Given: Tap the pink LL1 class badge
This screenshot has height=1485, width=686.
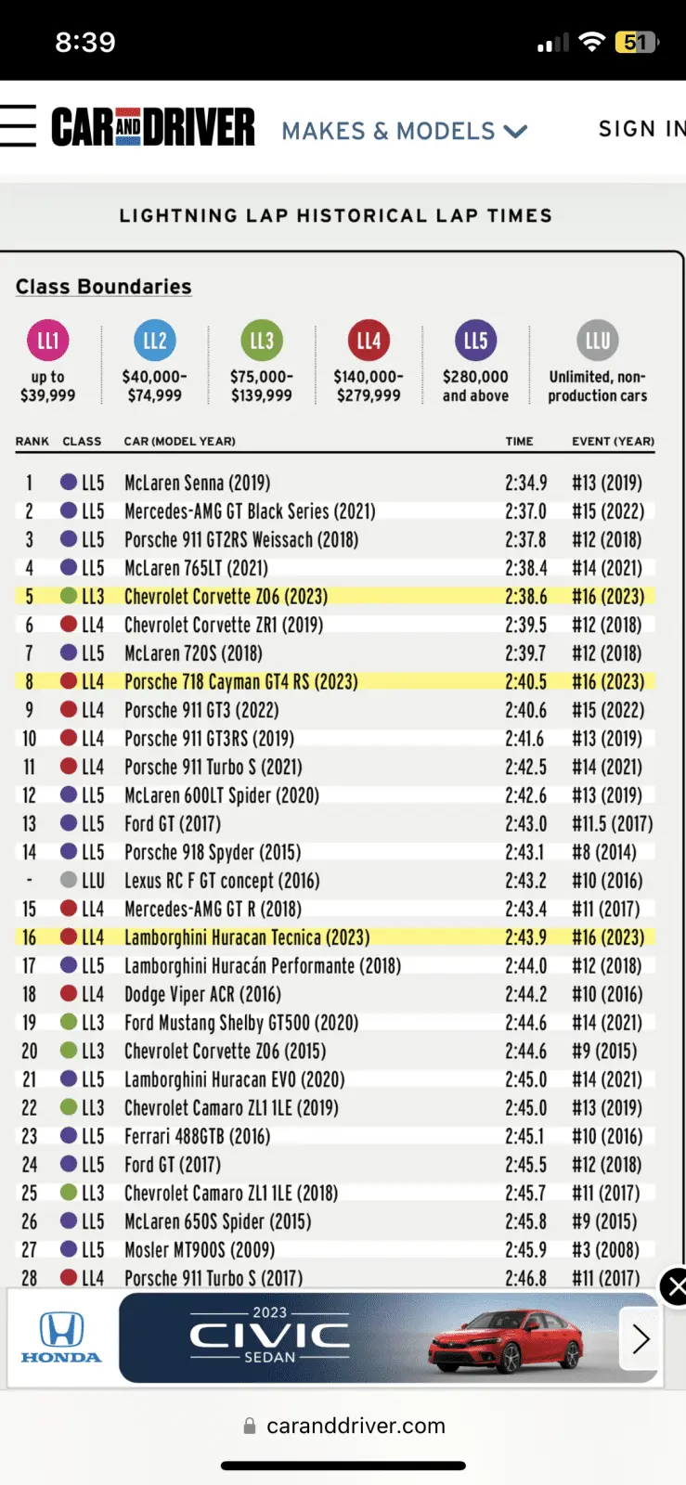Looking at the screenshot, I should (47, 341).
